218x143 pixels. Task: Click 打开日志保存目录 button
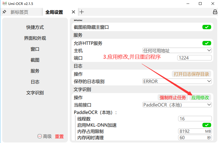pyautogui.click(x=191, y=74)
